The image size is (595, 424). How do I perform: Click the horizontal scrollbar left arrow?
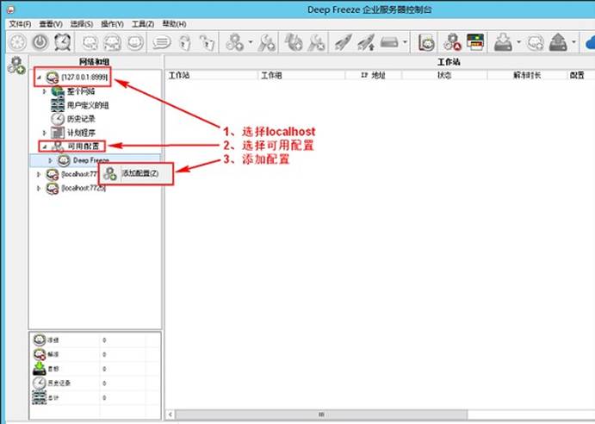click(x=170, y=415)
